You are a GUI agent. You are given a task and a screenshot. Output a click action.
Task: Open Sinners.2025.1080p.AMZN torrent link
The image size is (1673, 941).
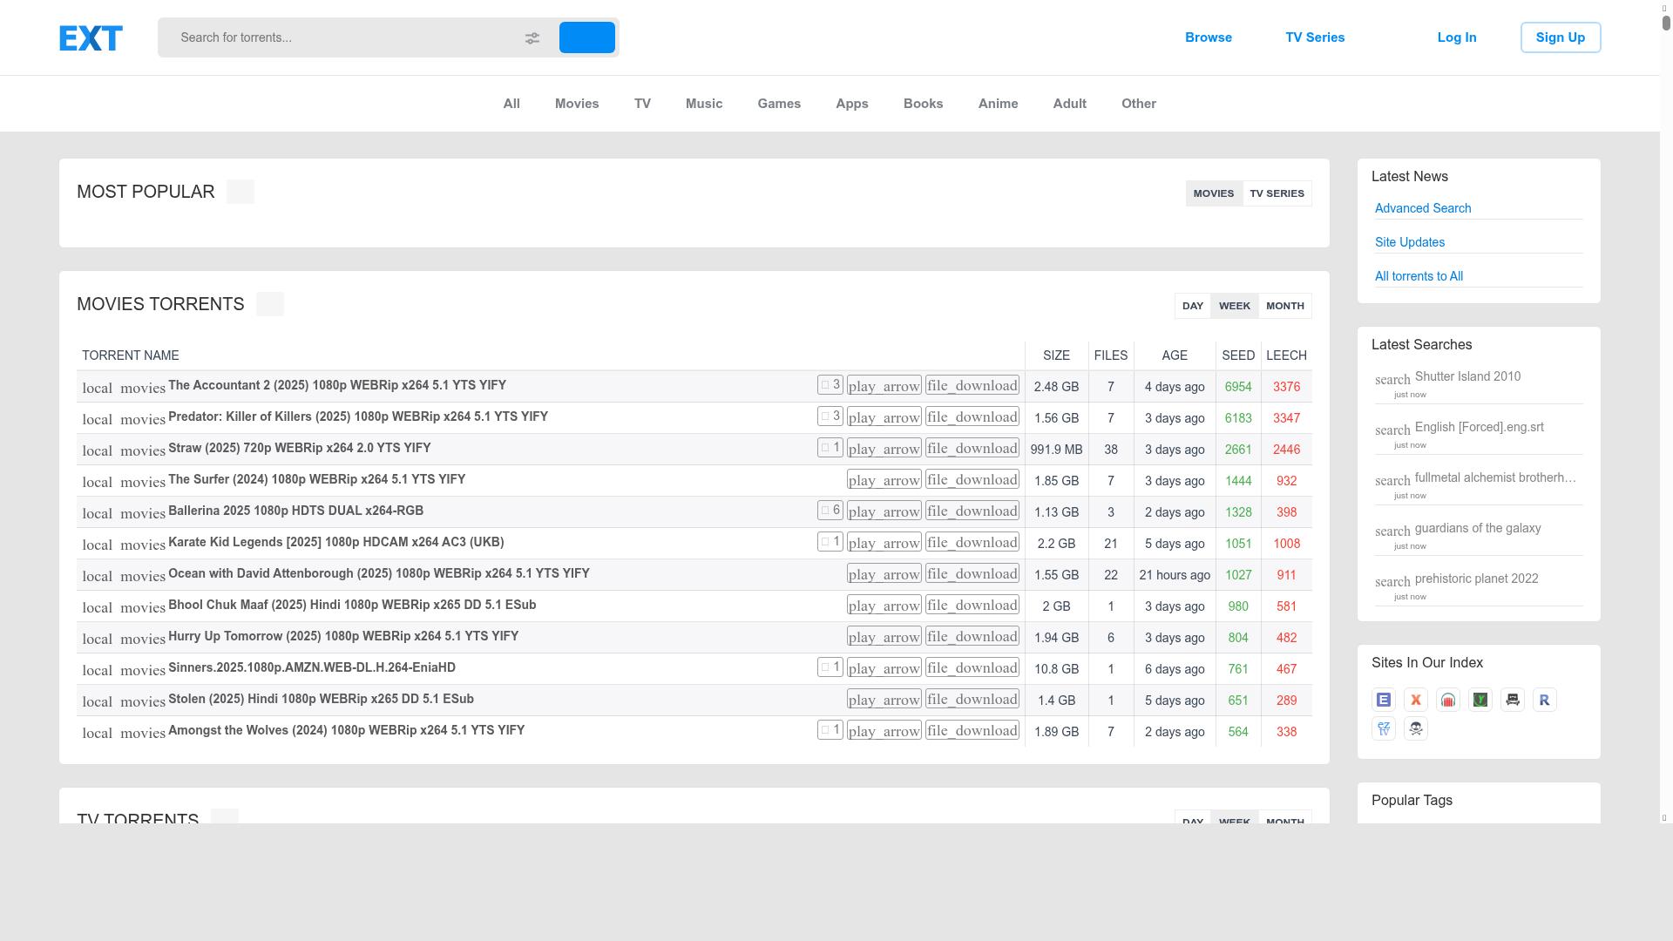pos(311,667)
